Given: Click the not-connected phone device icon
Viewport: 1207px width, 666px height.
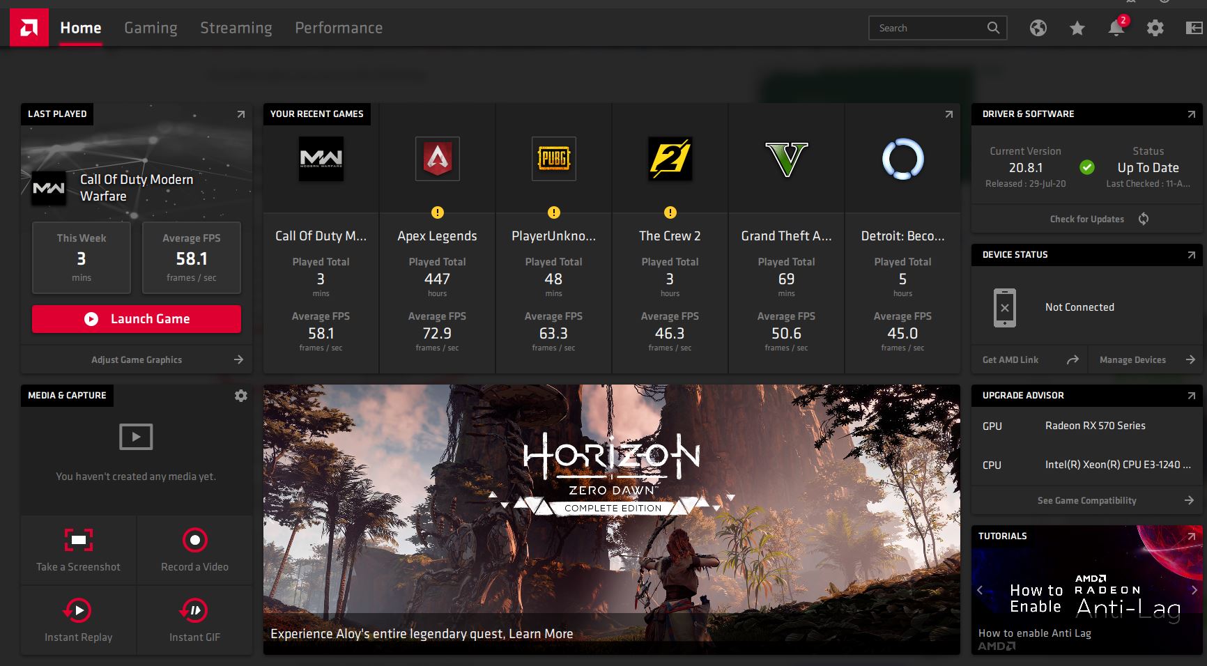Looking at the screenshot, I should [1005, 308].
